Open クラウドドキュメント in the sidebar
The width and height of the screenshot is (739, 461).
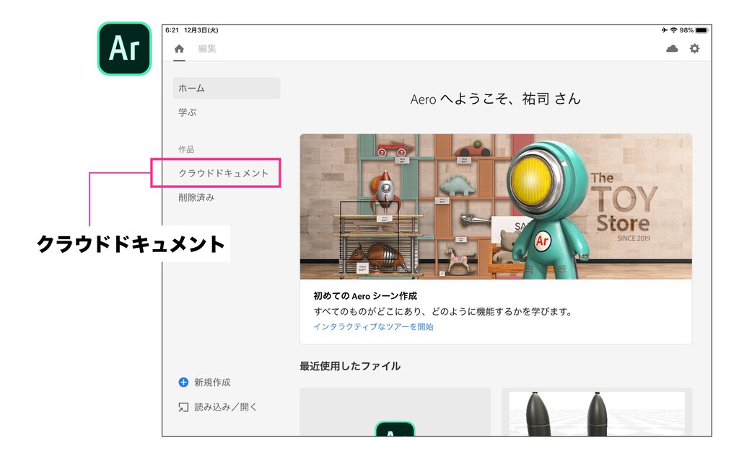coord(224,173)
